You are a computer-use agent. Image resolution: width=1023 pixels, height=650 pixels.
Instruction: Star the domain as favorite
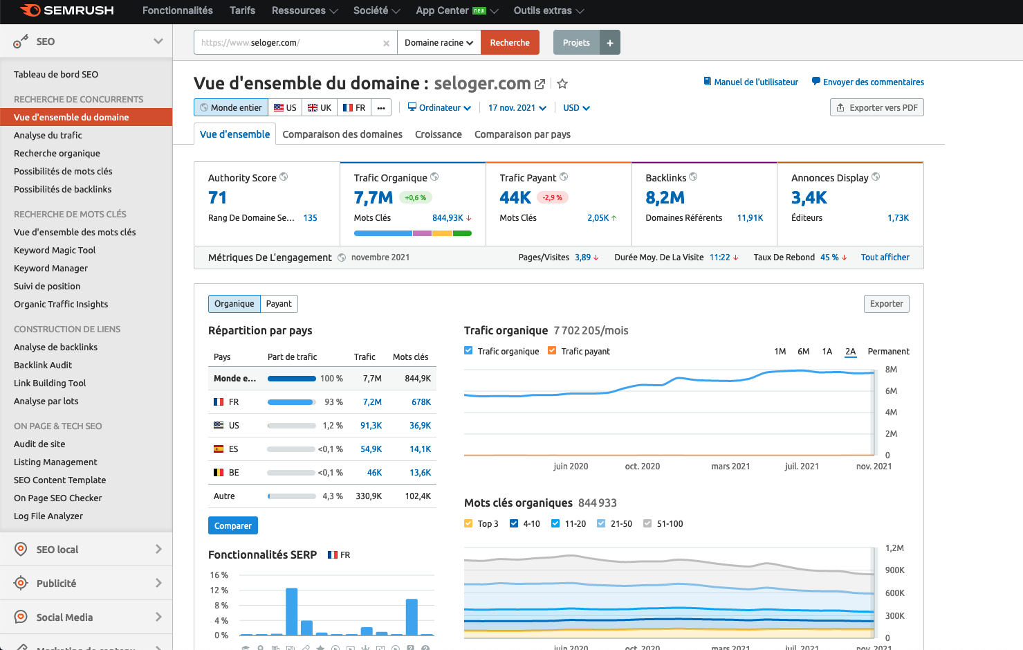[x=562, y=84]
